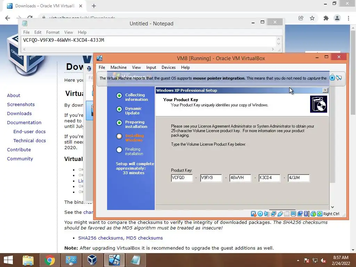Switch to Notepad in taskbar

coord(136,260)
